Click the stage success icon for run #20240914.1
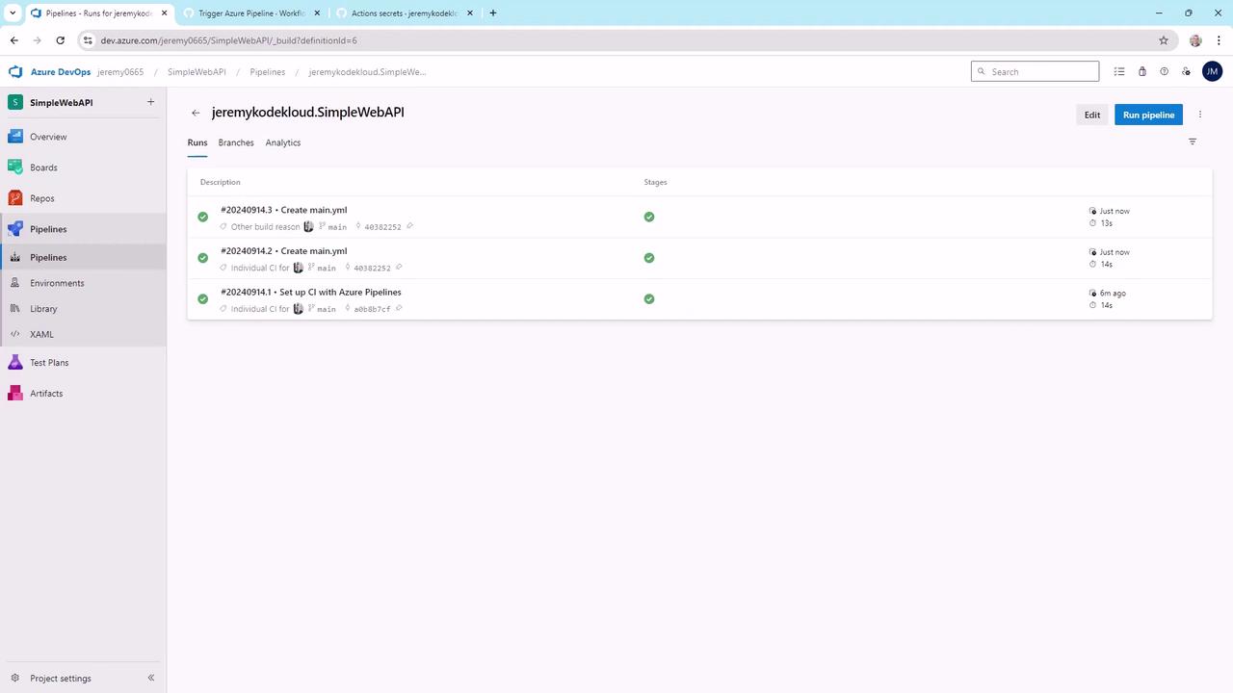The height and width of the screenshot is (693, 1233). click(649, 299)
